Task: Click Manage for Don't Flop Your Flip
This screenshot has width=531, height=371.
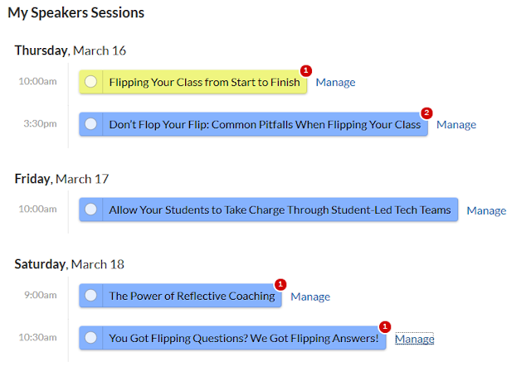Action: coord(456,124)
